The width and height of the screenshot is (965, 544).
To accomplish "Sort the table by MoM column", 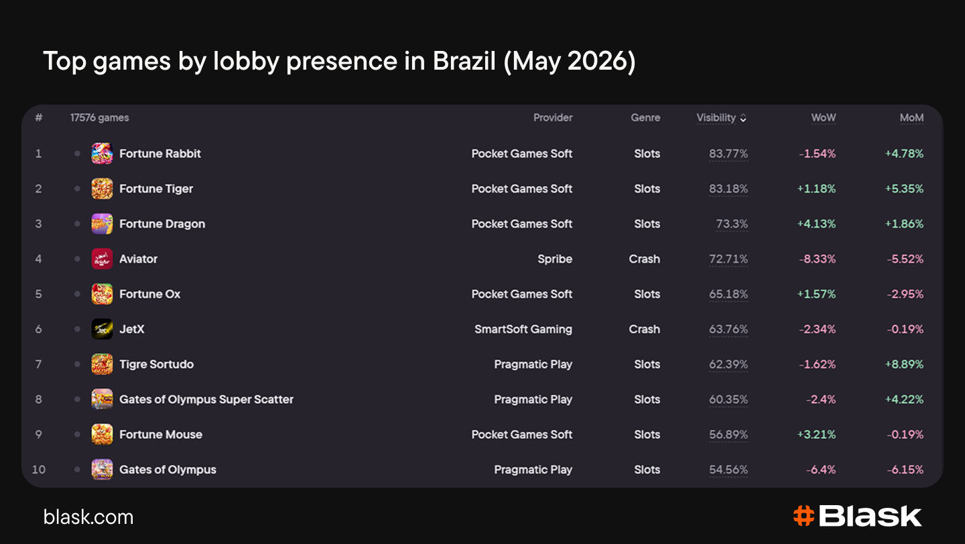I will [x=911, y=117].
